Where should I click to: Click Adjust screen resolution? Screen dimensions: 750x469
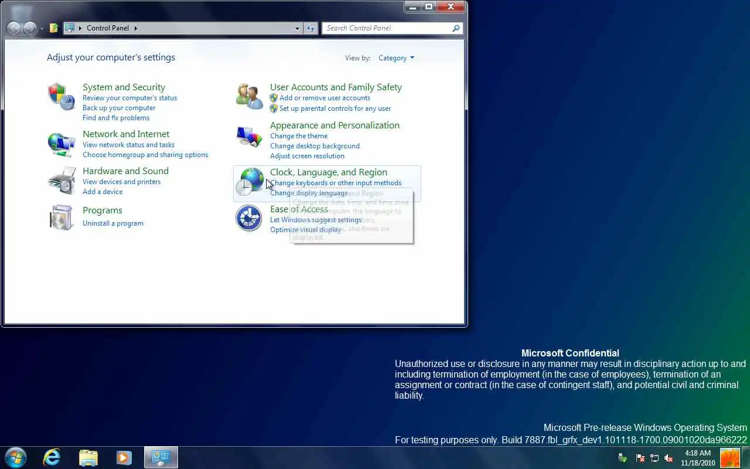(307, 156)
